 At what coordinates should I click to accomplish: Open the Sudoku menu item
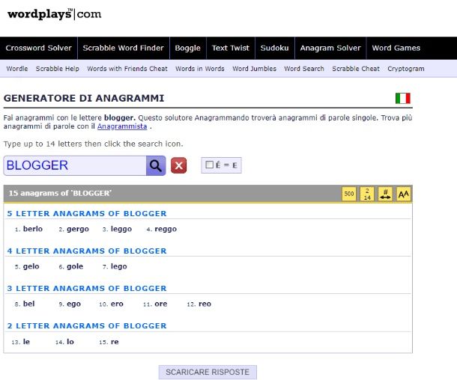(x=274, y=48)
